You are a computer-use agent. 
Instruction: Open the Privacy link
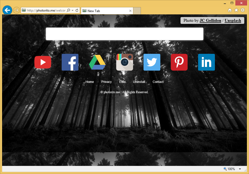(107, 82)
